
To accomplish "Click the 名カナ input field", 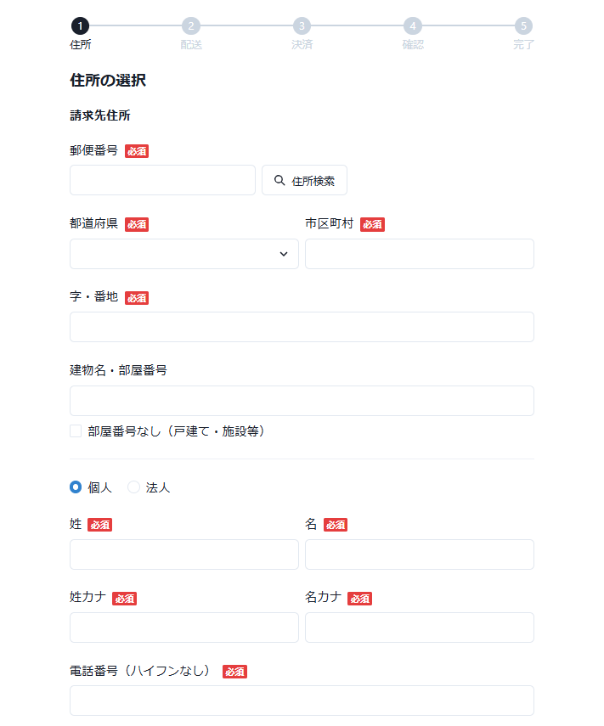I will coord(419,628).
